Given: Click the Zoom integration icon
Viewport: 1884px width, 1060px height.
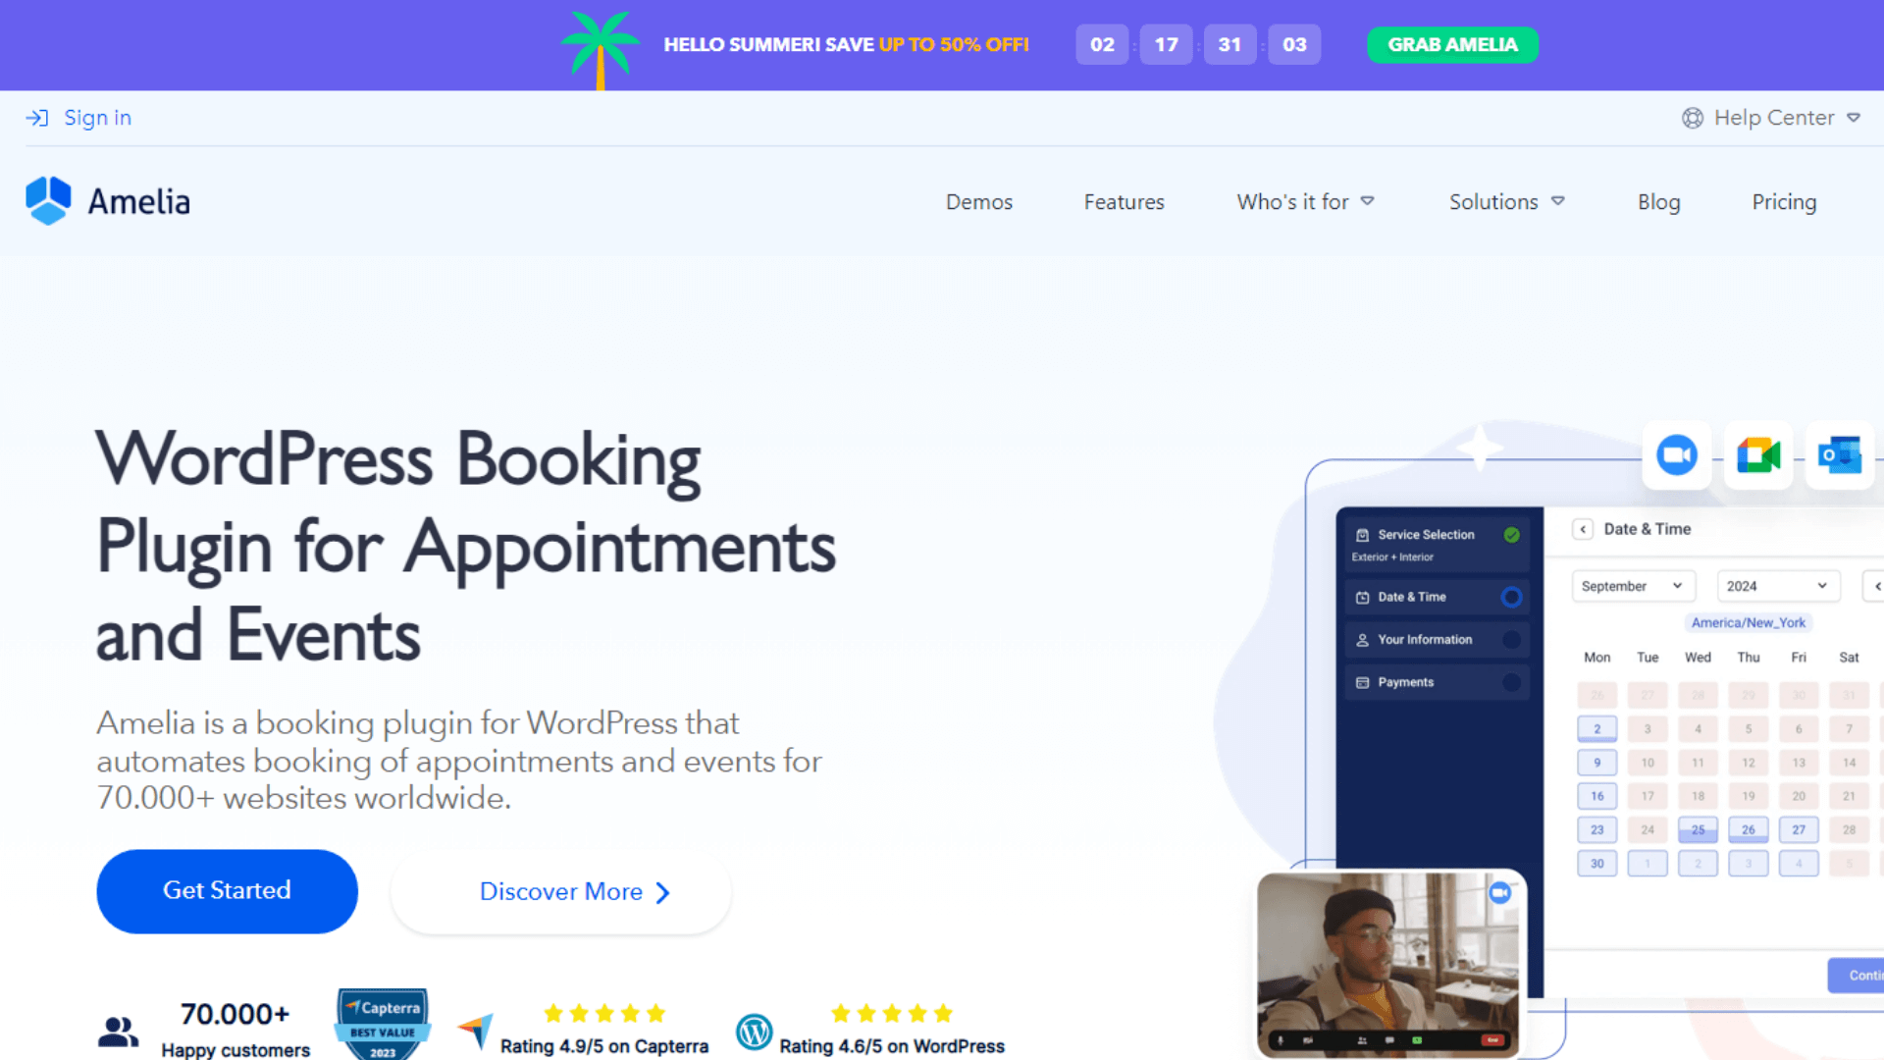Looking at the screenshot, I should 1677,455.
